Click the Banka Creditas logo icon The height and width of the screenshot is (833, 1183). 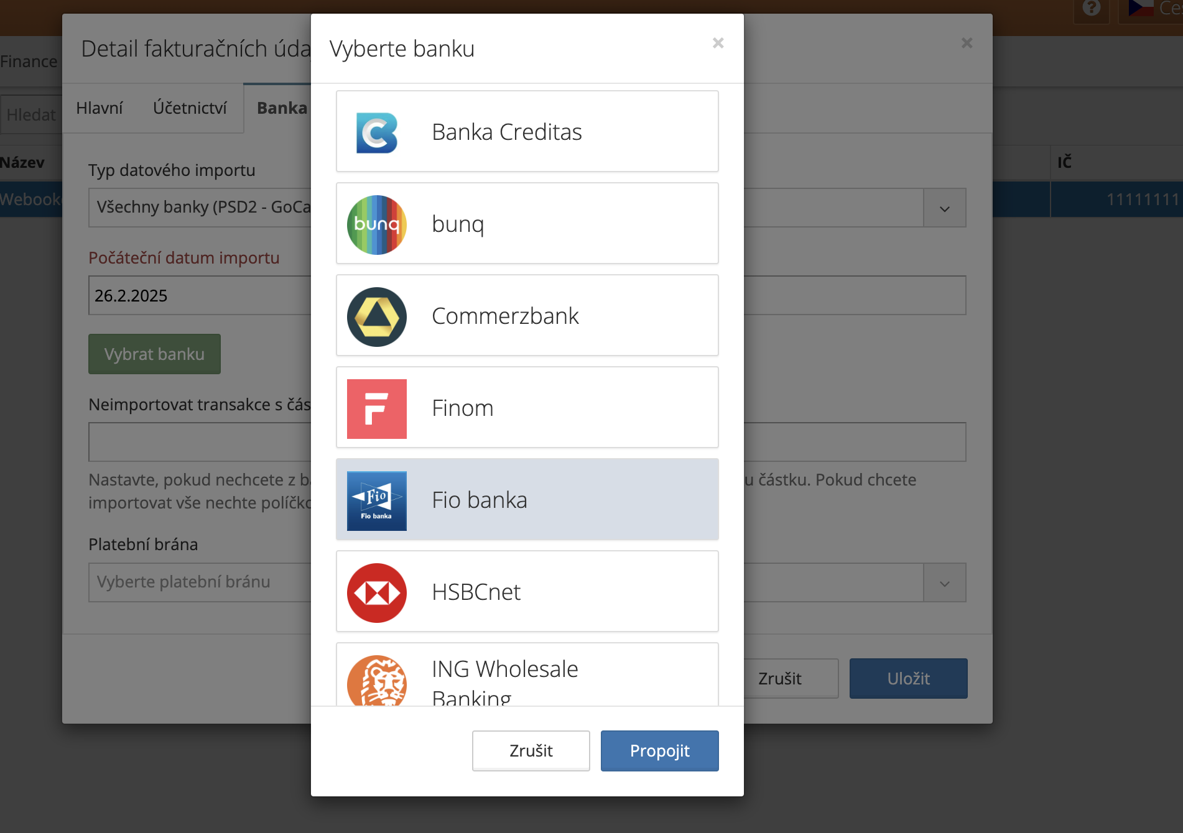pyautogui.click(x=377, y=132)
